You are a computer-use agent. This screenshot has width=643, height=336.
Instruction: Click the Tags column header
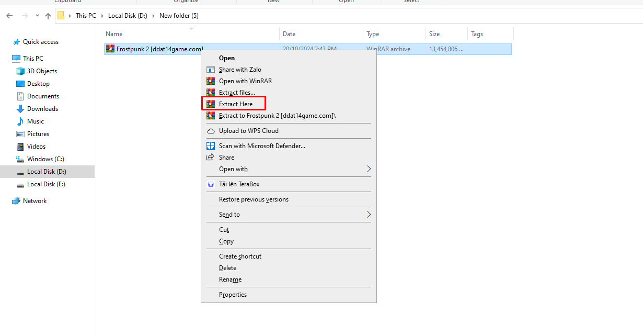[477, 34]
